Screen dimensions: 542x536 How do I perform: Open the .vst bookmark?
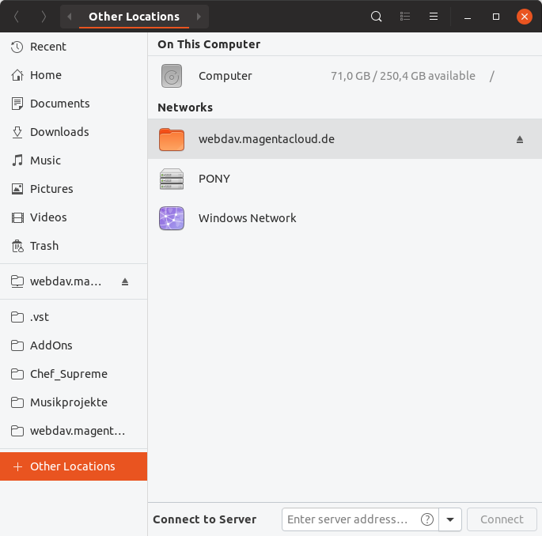click(74, 317)
